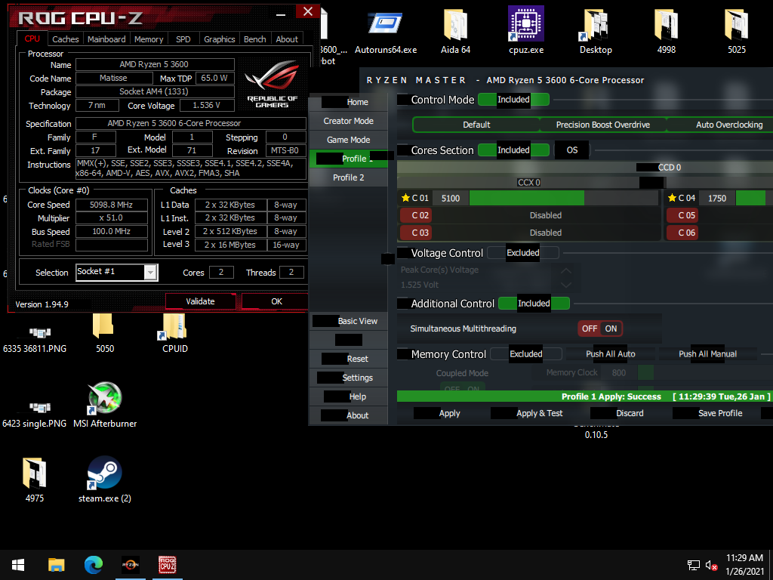This screenshot has width=773, height=580.
Task: Open Profile 2 in Ryzen Master sidebar
Action: 348,177
